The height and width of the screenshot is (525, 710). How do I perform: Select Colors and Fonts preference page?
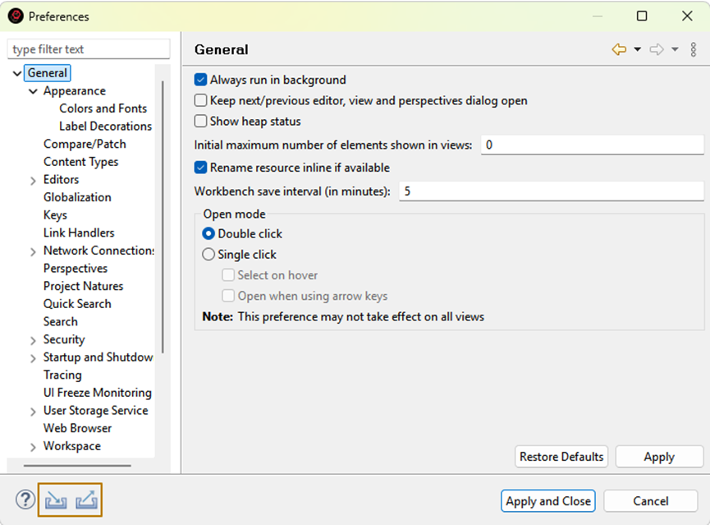103,108
